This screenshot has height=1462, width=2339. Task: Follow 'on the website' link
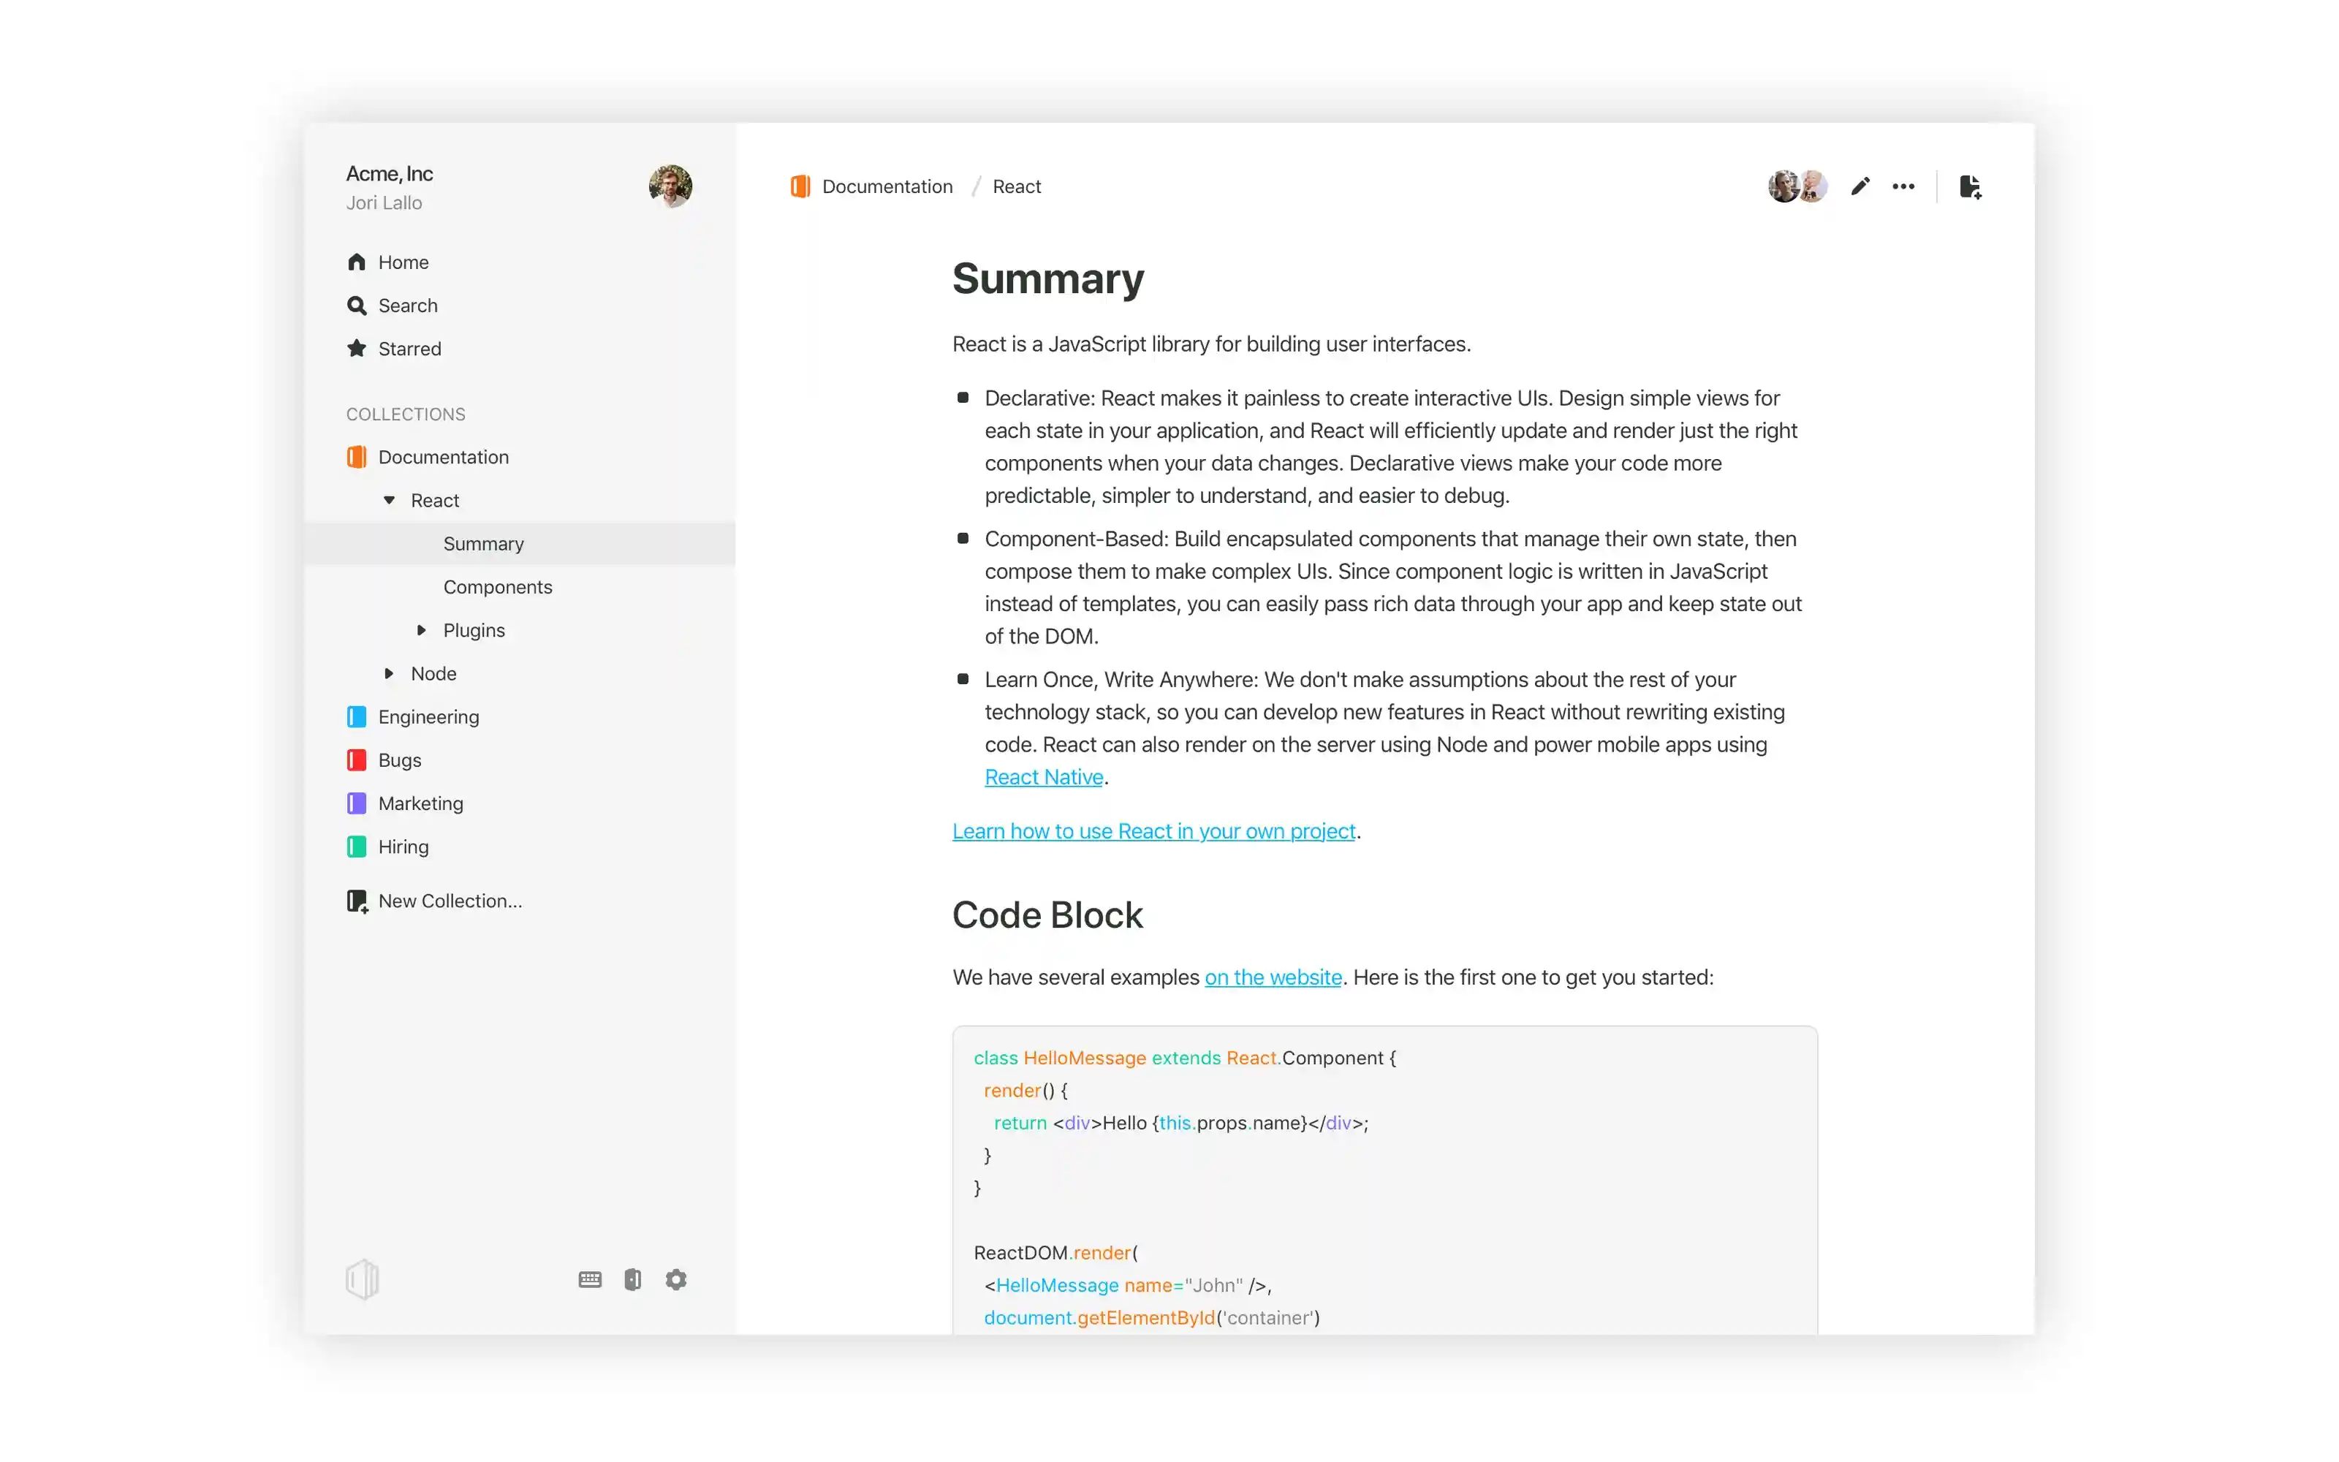pos(1272,977)
